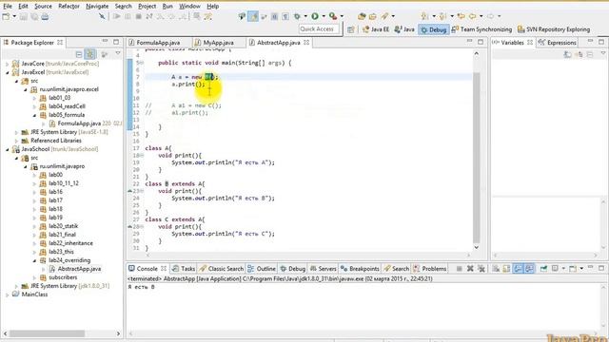Open the File menu
Image resolution: width=609 pixels, height=342 pixels.
pos(8,7)
